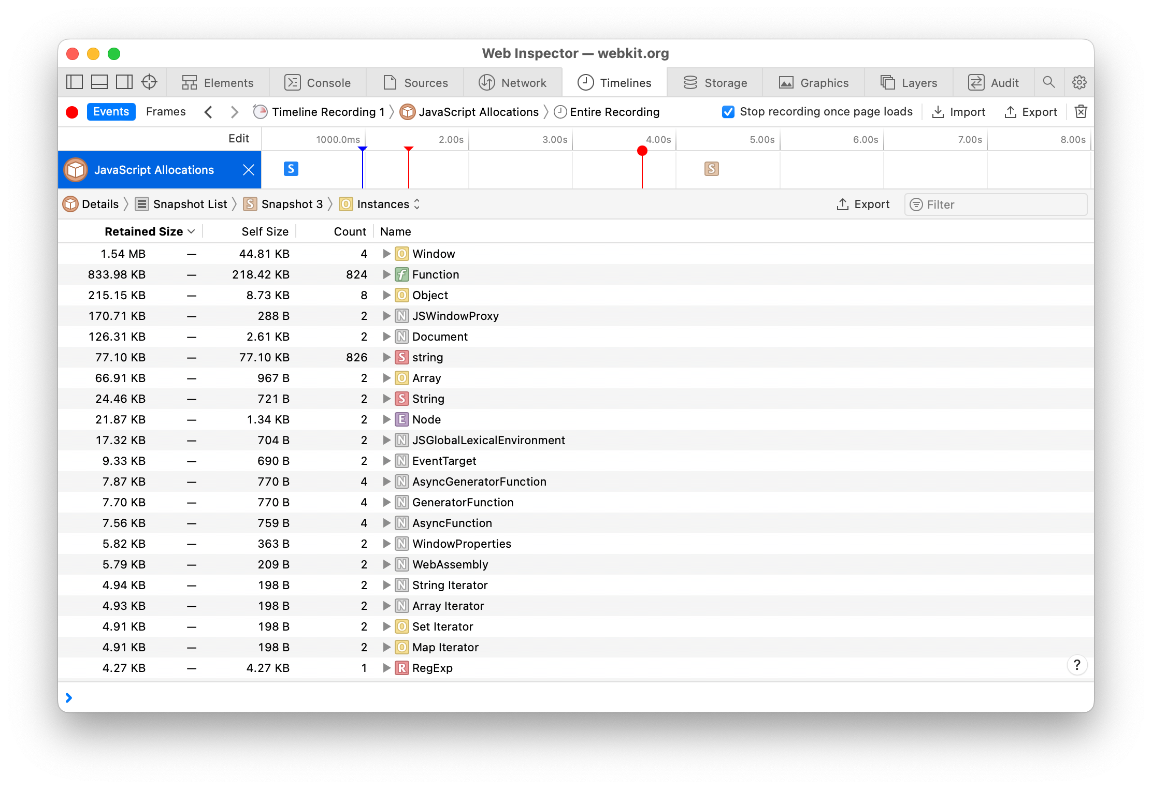Click Export next to the Filter field

[863, 204]
